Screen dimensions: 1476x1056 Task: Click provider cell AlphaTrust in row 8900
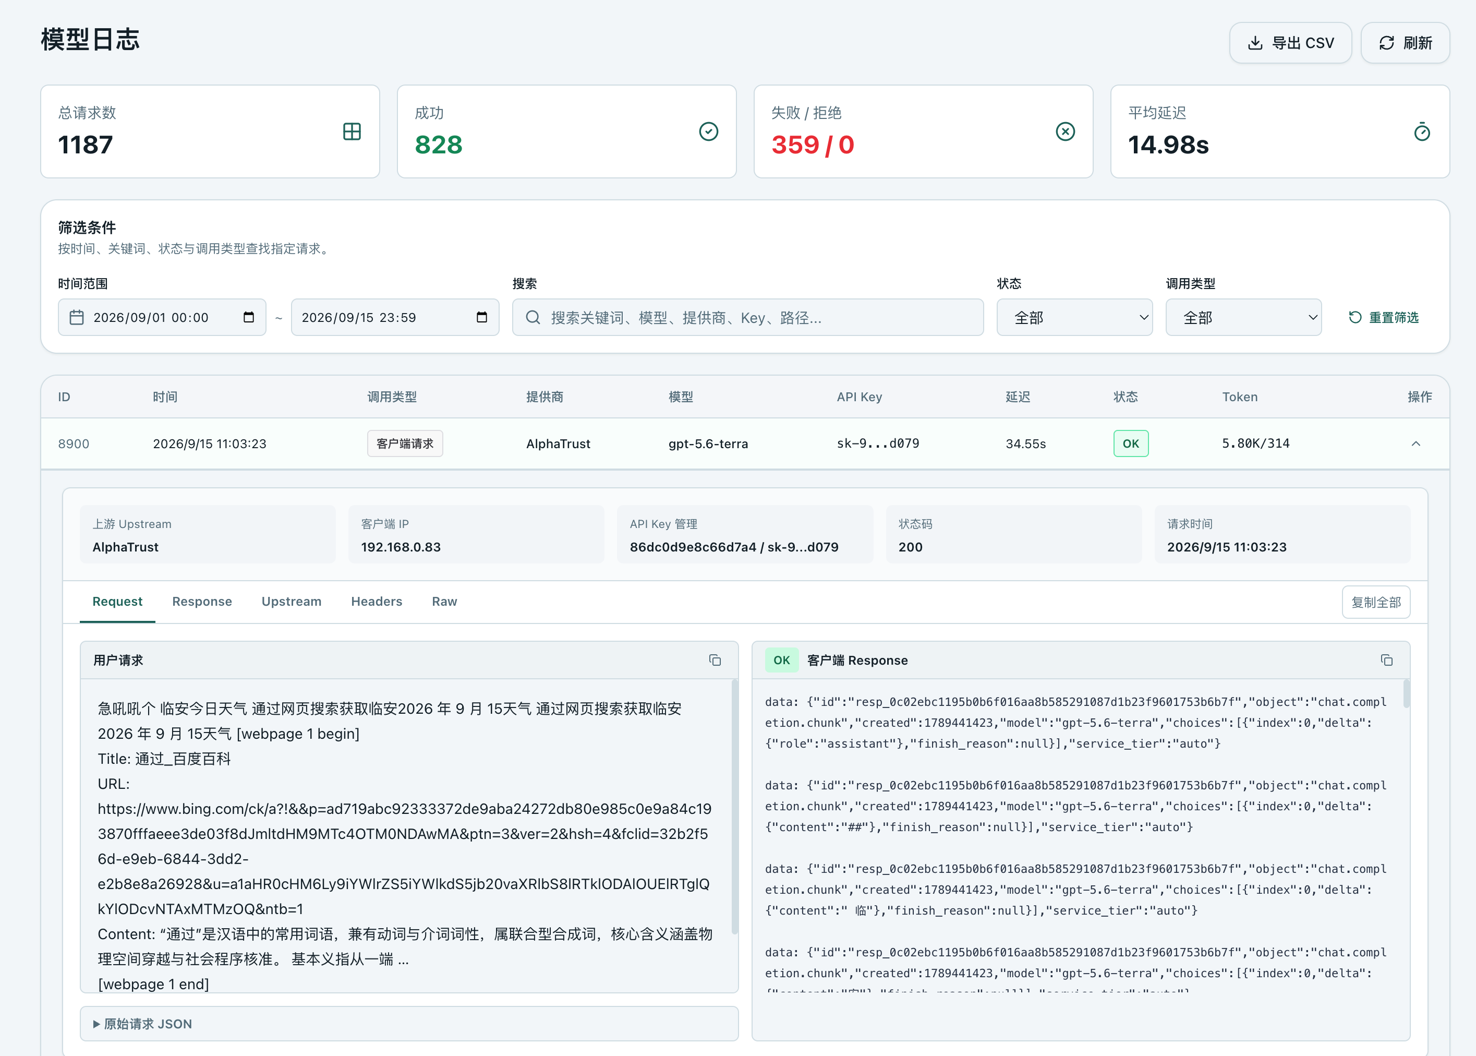(x=558, y=443)
